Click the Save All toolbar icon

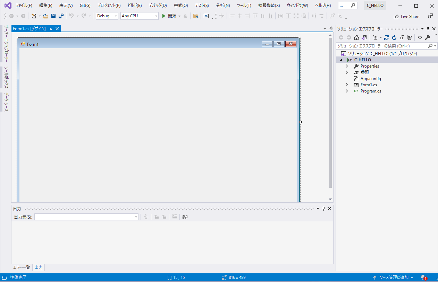click(61, 16)
